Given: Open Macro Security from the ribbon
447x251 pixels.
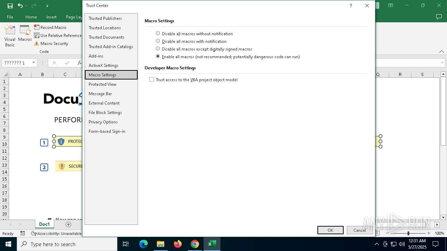Looking at the screenshot, I should [x=51, y=44].
